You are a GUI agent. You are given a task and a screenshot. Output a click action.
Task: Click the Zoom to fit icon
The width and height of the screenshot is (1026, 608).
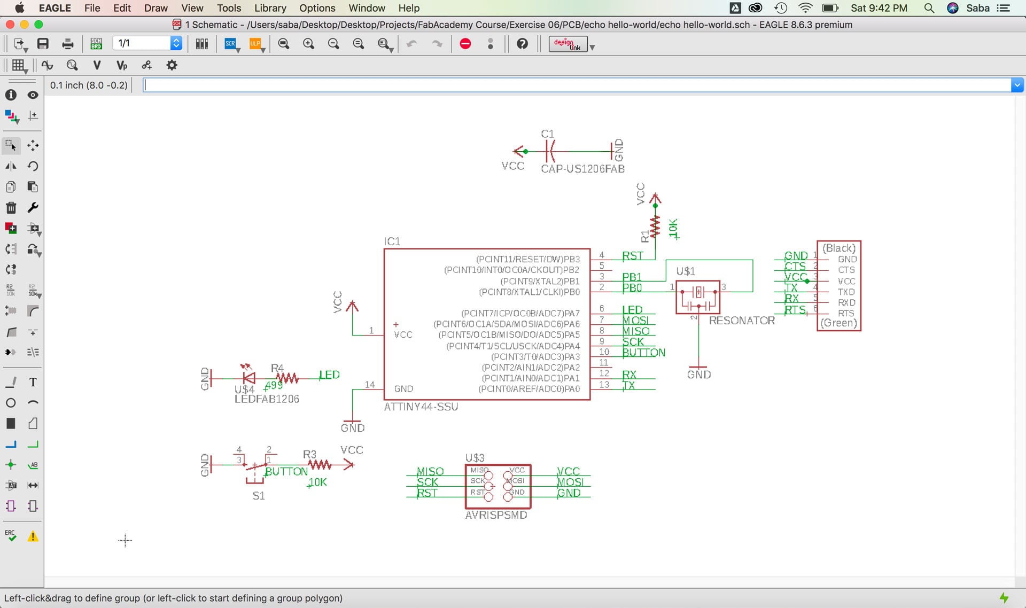coord(284,44)
